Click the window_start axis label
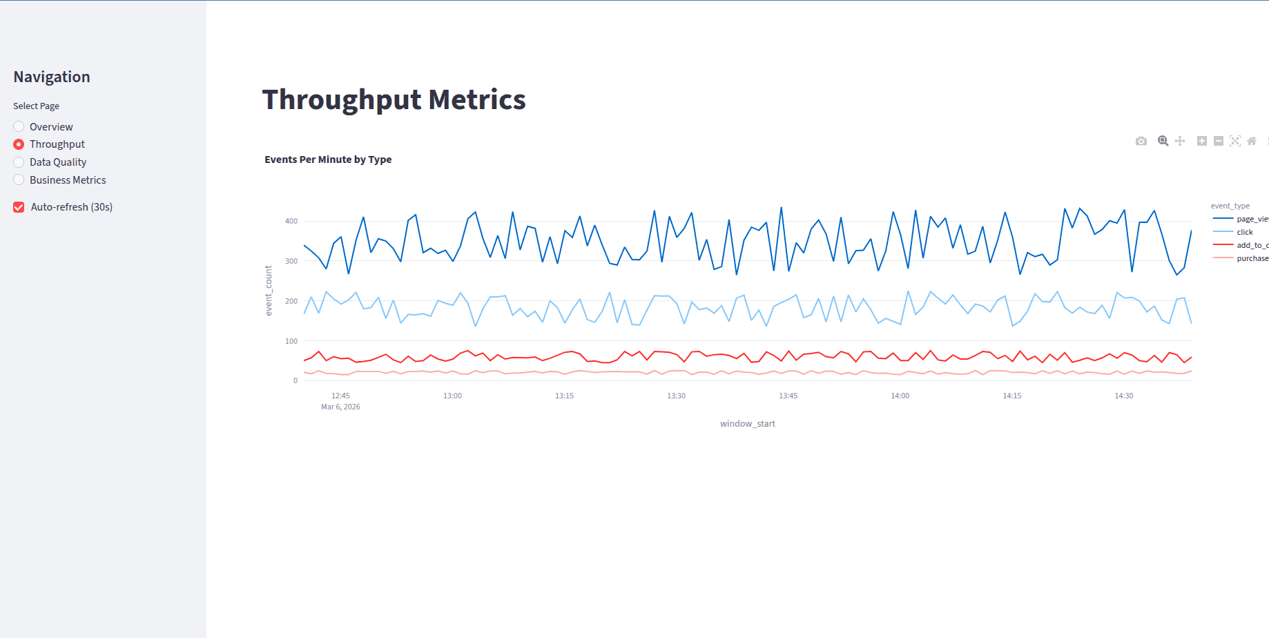The image size is (1269, 638). 747,423
